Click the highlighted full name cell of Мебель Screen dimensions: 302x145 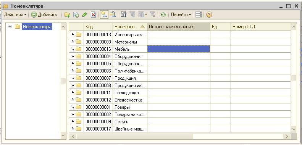point(179,49)
